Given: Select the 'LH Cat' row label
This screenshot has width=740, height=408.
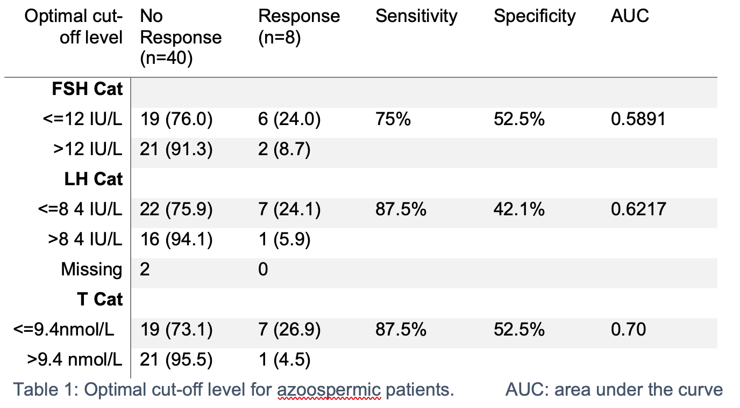Looking at the screenshot, I should coord(94,179).
